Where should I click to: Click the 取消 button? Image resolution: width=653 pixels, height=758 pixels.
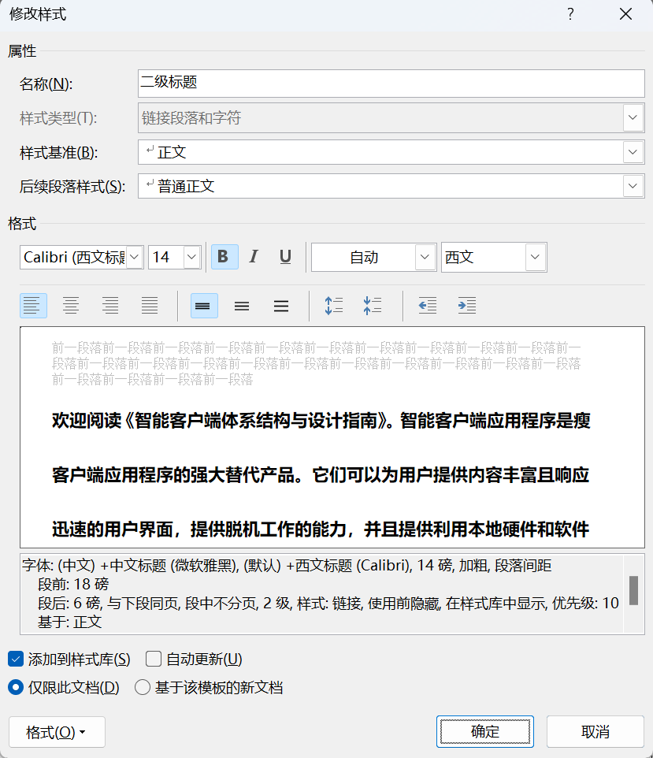click(595, 731)
